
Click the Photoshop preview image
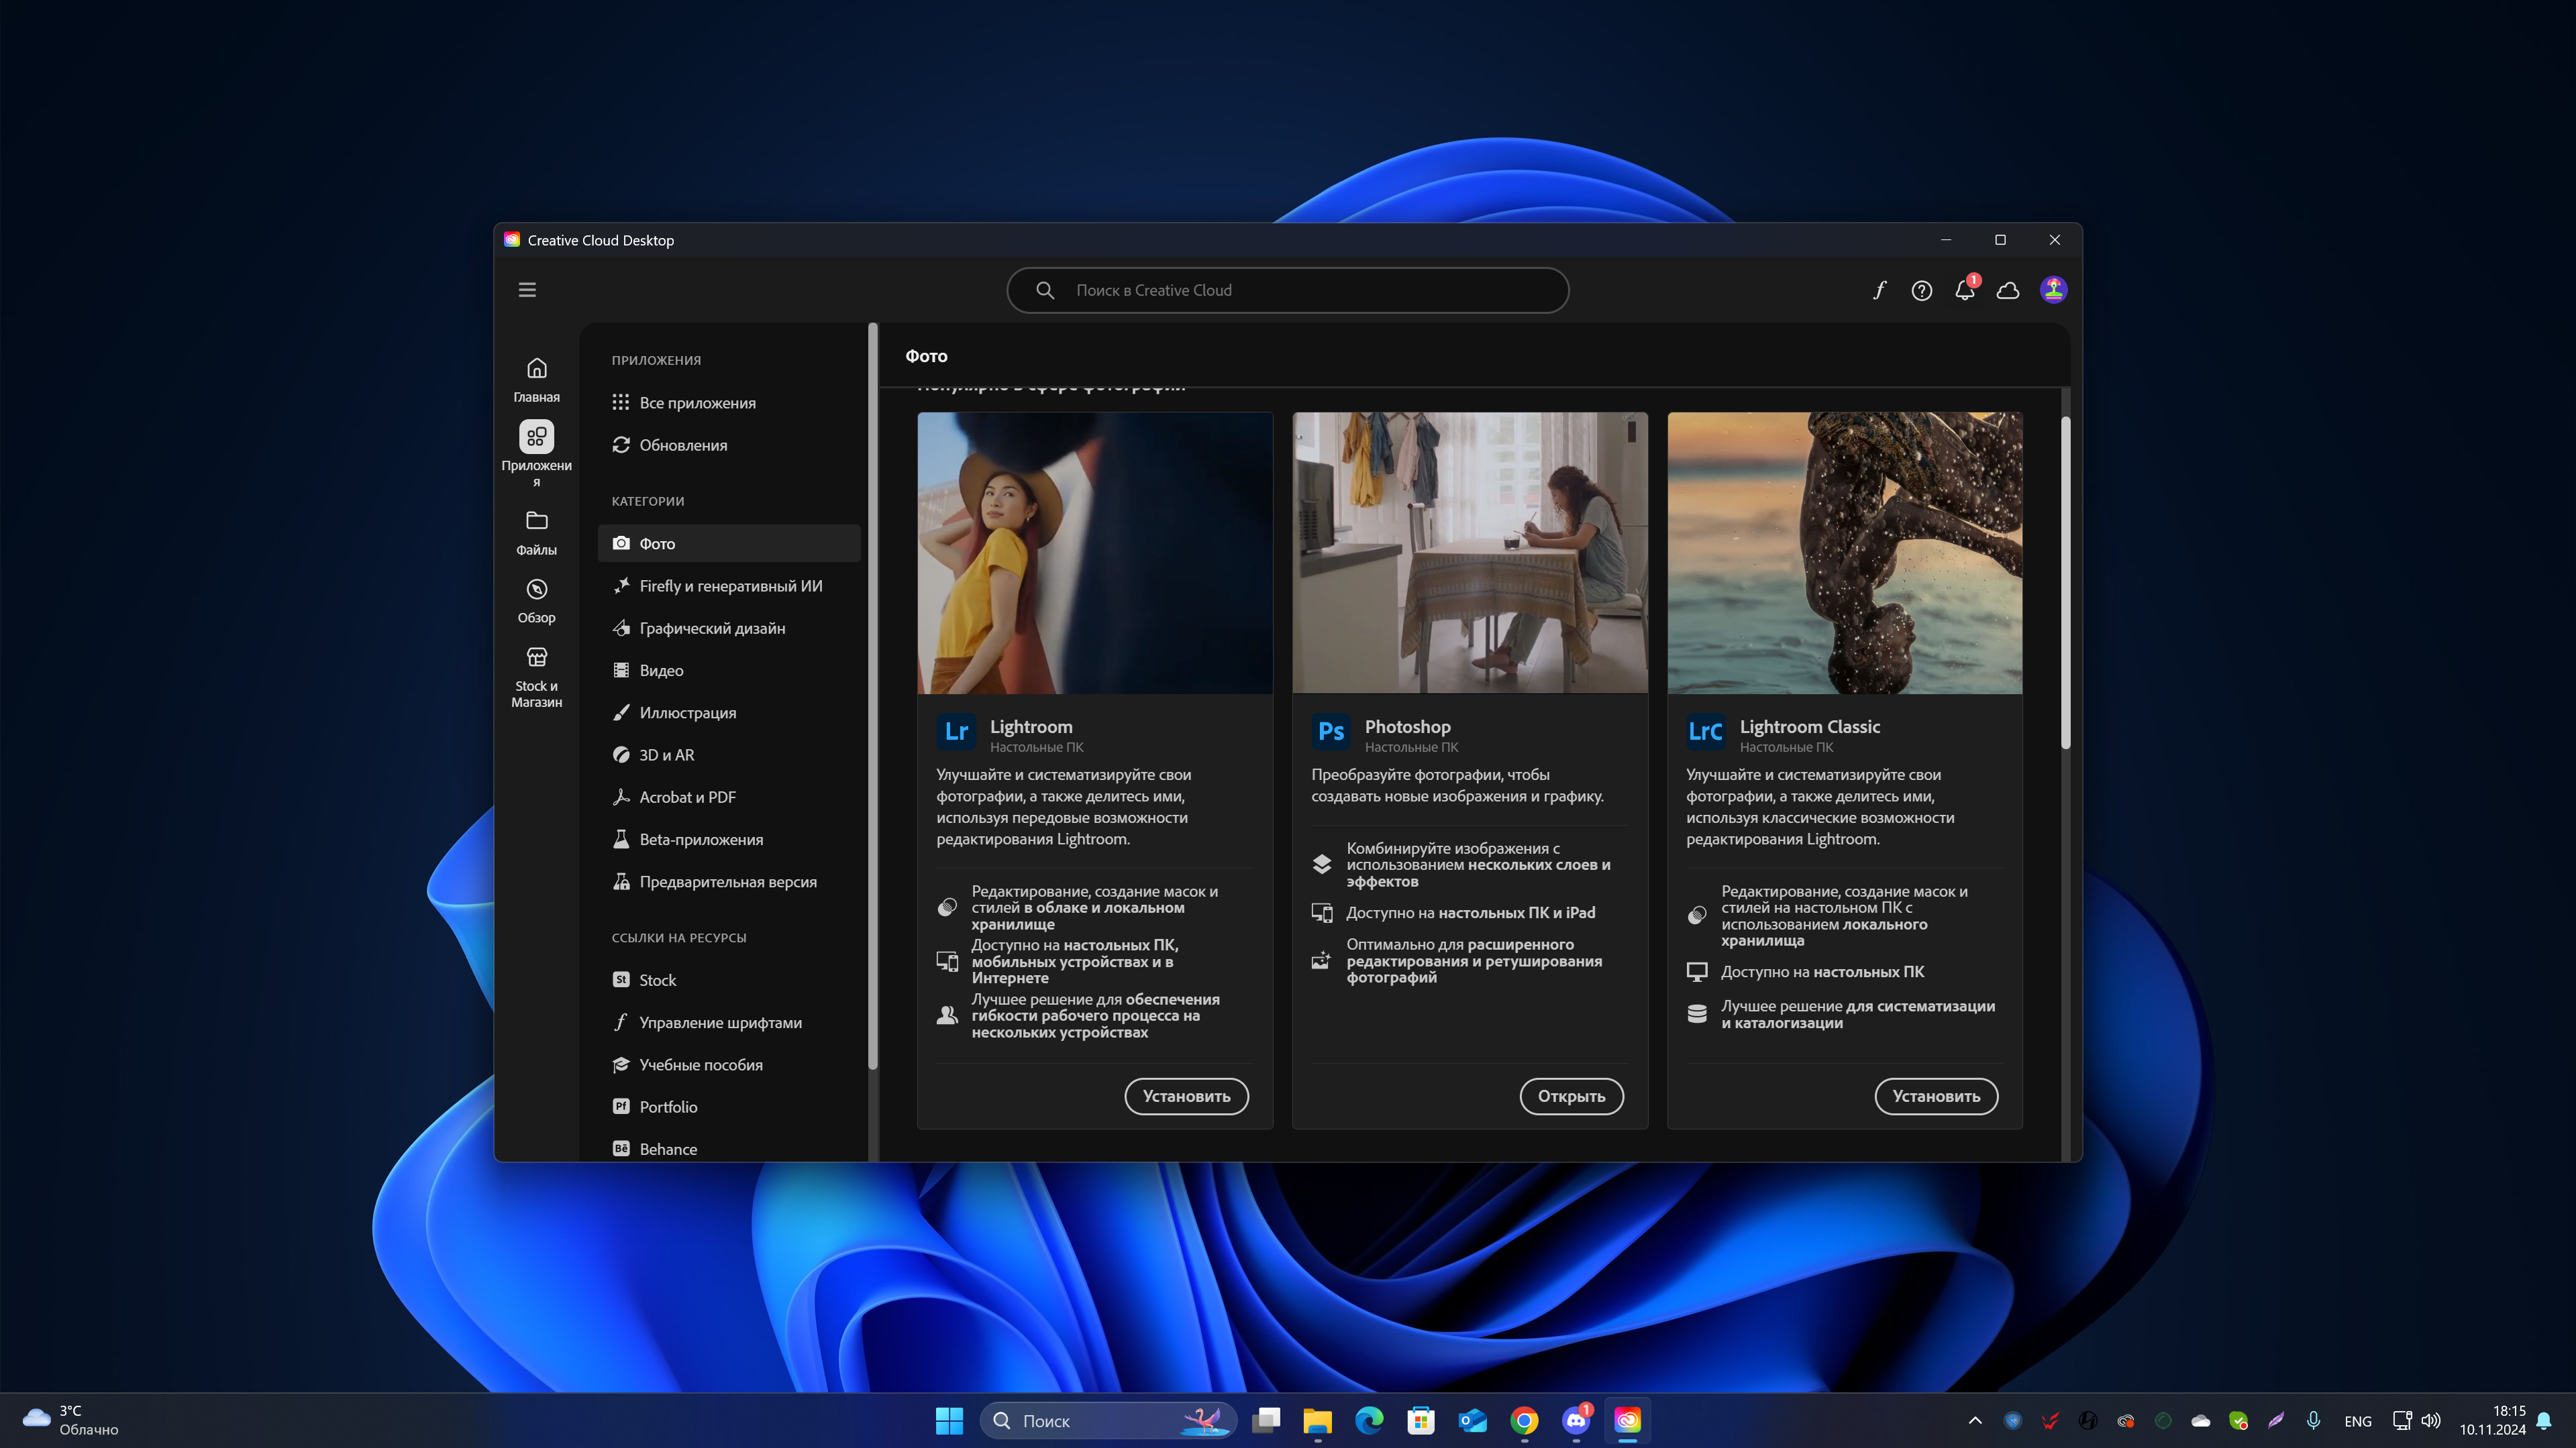[1470, 553]
